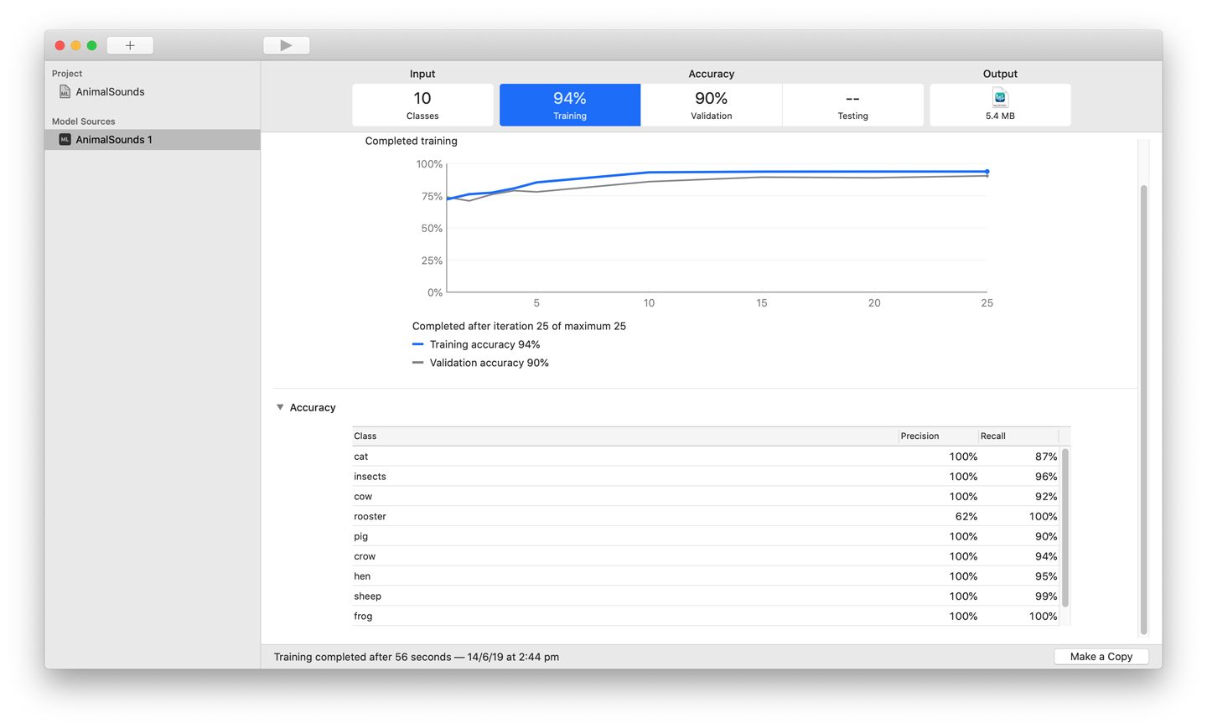Image resolution: width=1207 pixels, height=728 pixels.
Task: Click the play button to start training
Action: [x=286, y=45]
